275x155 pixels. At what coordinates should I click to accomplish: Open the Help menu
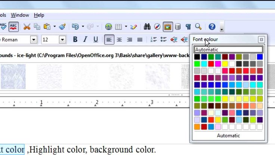[39, 15]
